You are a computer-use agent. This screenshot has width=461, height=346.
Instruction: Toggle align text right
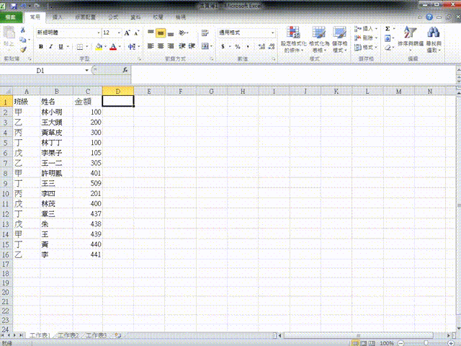[171, 46]
